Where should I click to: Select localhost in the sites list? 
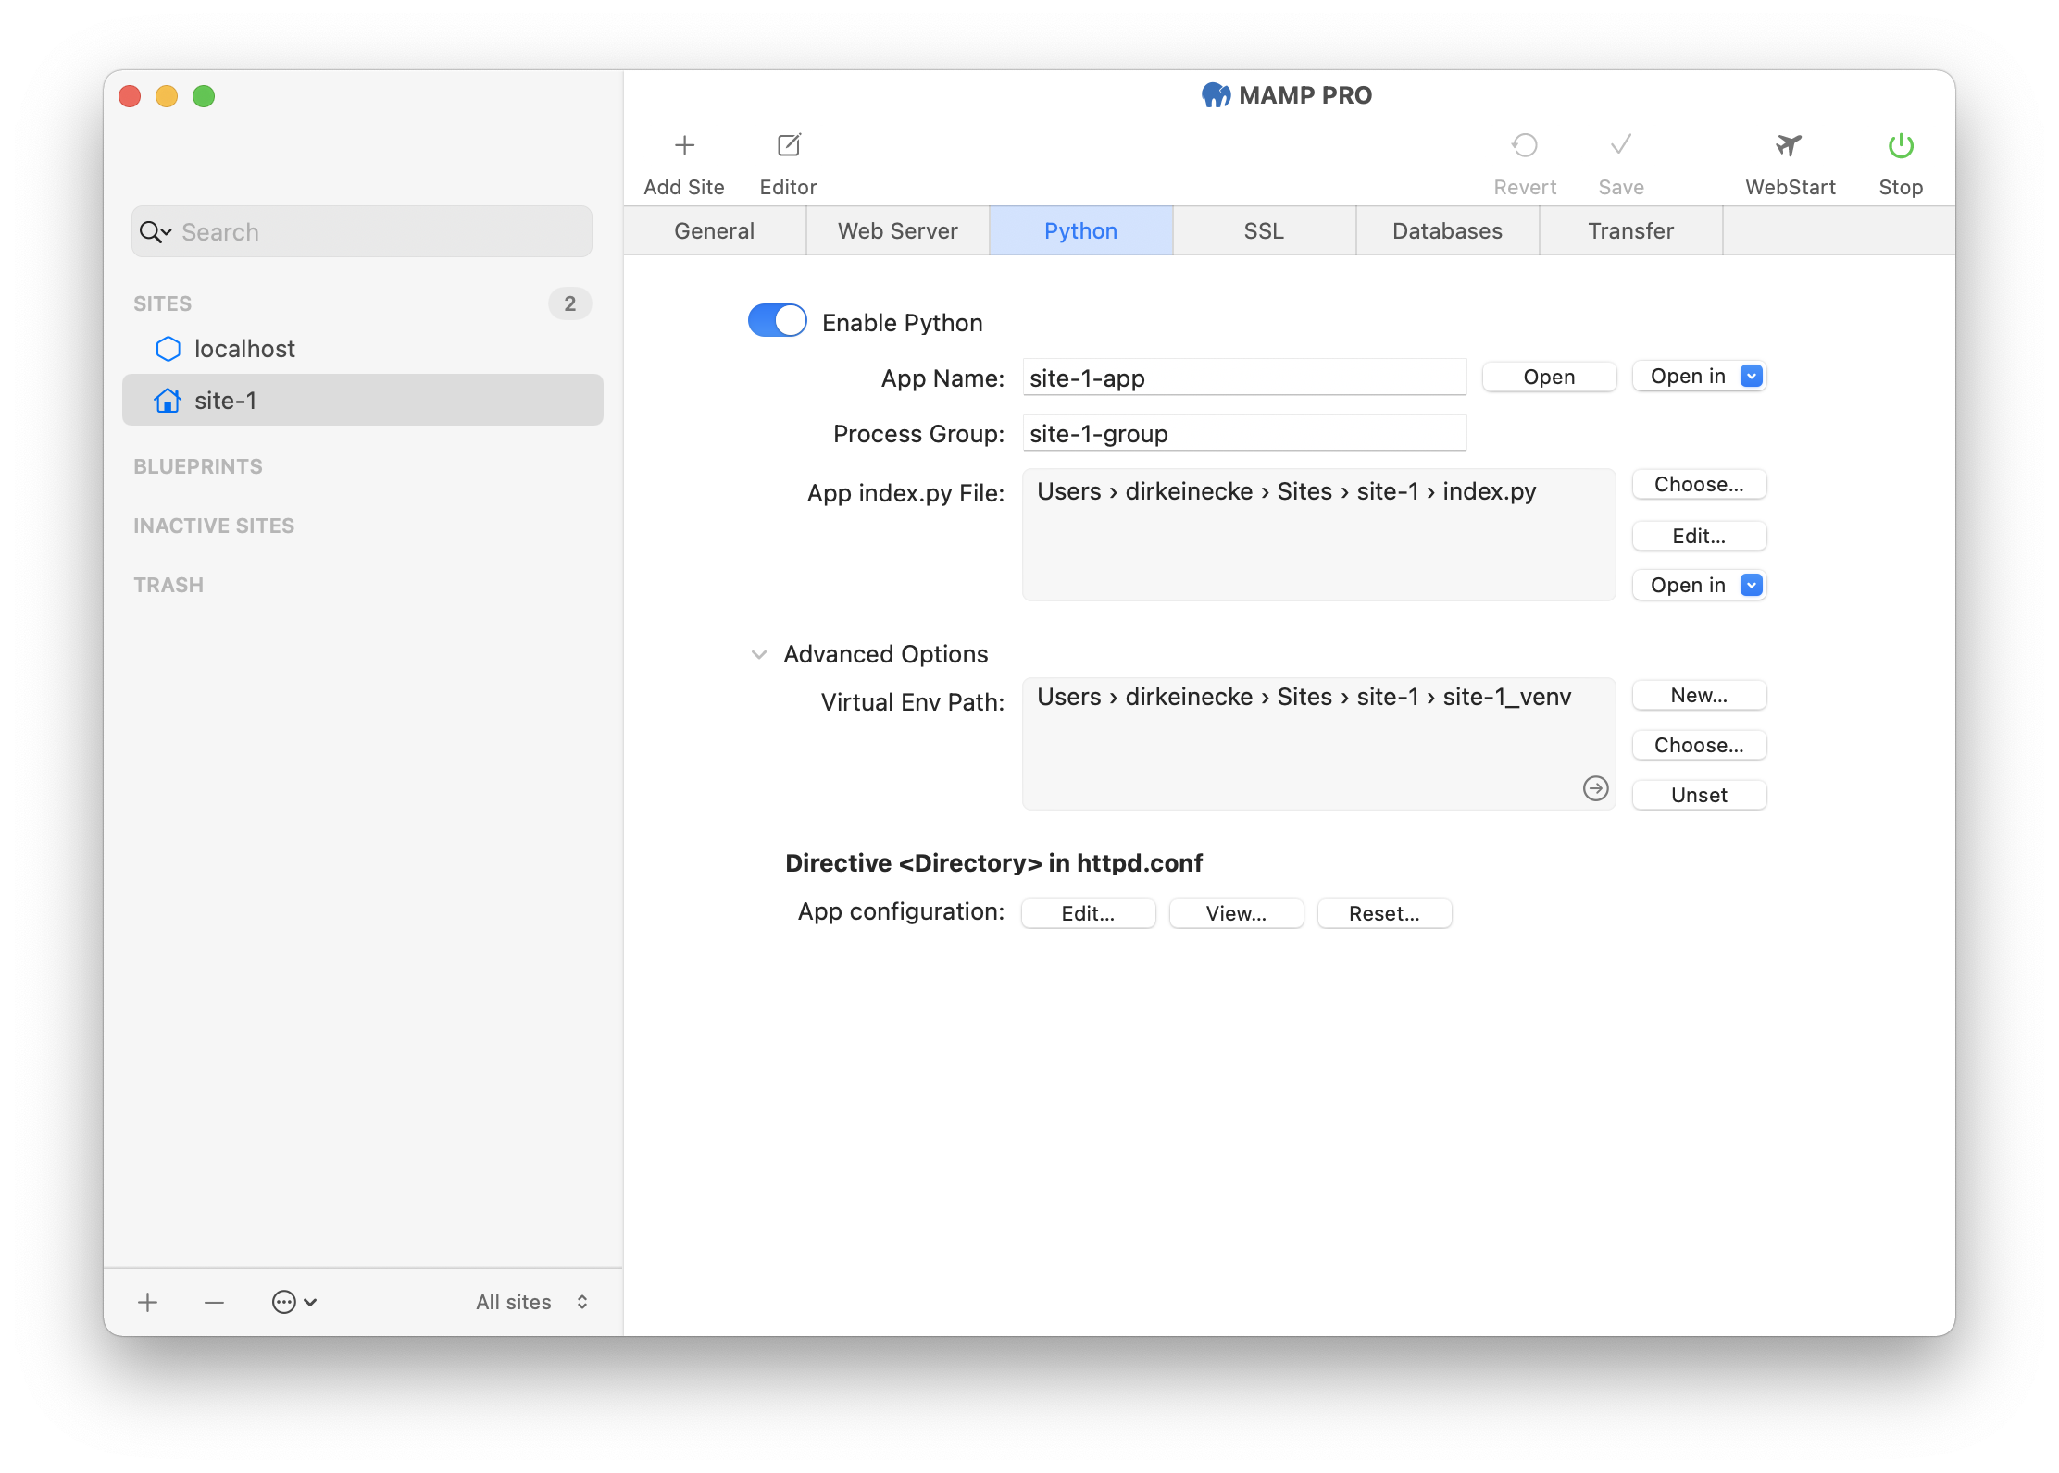[x=363, y=349]
